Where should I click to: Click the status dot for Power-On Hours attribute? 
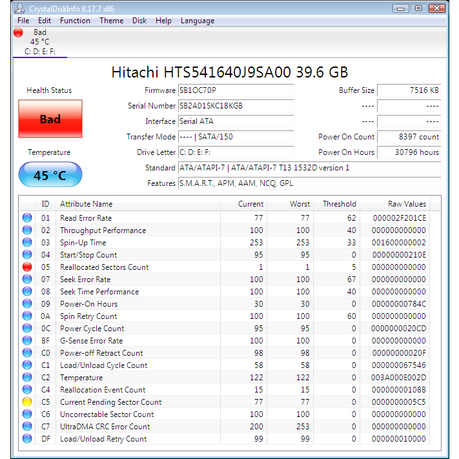pos(27,304)
